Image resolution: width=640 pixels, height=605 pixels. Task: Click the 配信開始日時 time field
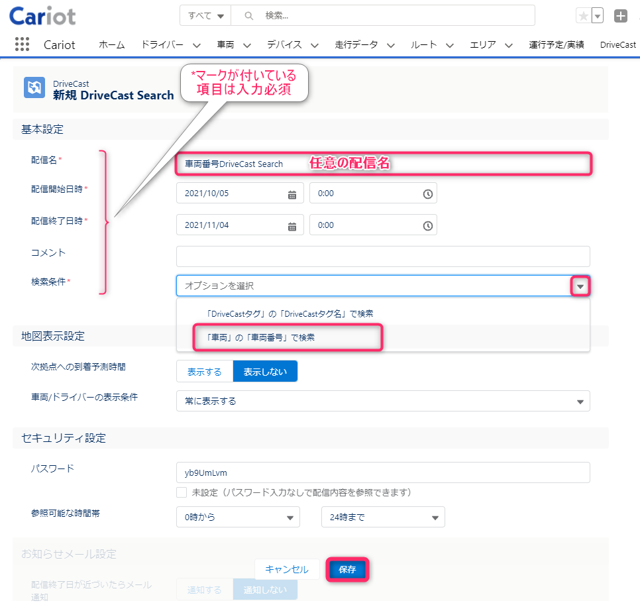[373, 193]
